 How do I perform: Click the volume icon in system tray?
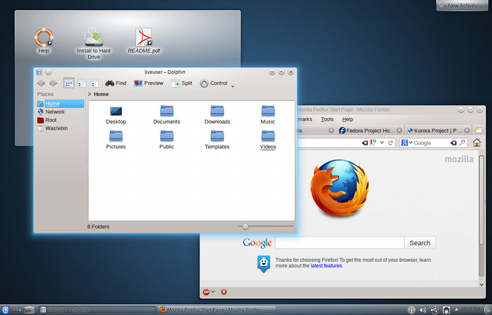(x=423, y=310)
